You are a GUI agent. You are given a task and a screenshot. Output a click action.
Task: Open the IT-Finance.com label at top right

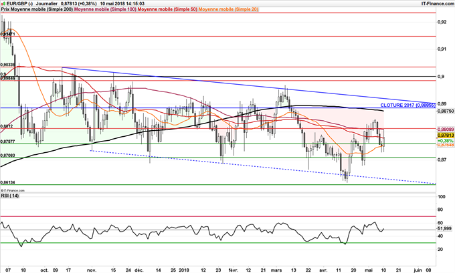(438, 4)
